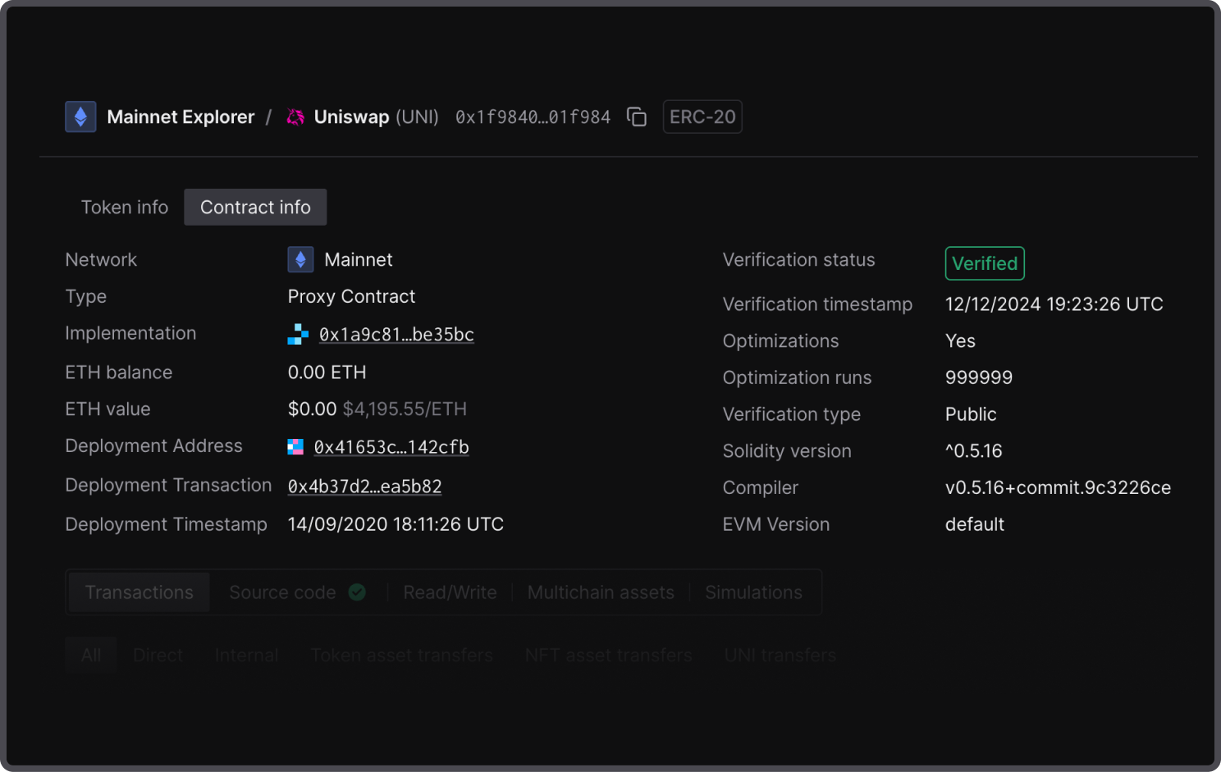This screenshot has width=1221, height=772.
Task: Open implementation address 0x1a9c81…be35bc
Action: point(396,335)
